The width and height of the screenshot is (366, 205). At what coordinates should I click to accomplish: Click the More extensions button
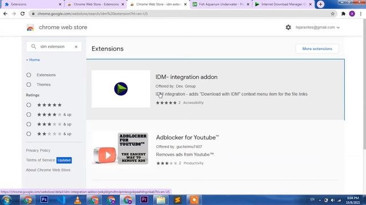pyautogui.click(x=317, y=49)
